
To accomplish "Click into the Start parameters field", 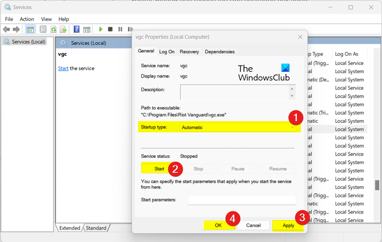I will point(242,200).
